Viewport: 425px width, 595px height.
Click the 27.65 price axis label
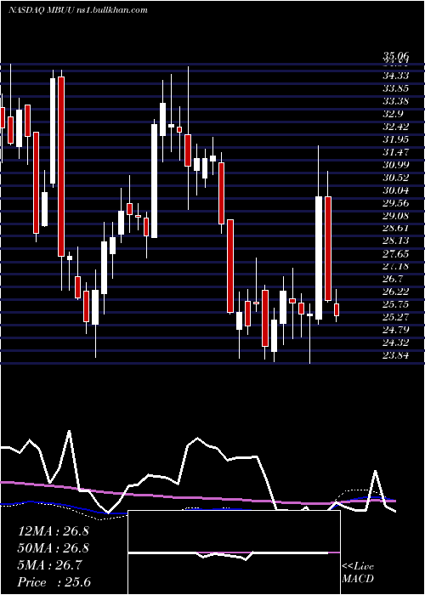(x=396, y=253)
